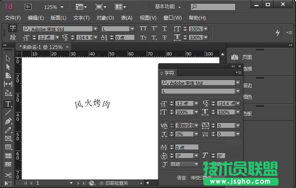Switch to paragraph formatting controls 段
Viewport: 296px width, 188px height.
[x=13, y=38]
